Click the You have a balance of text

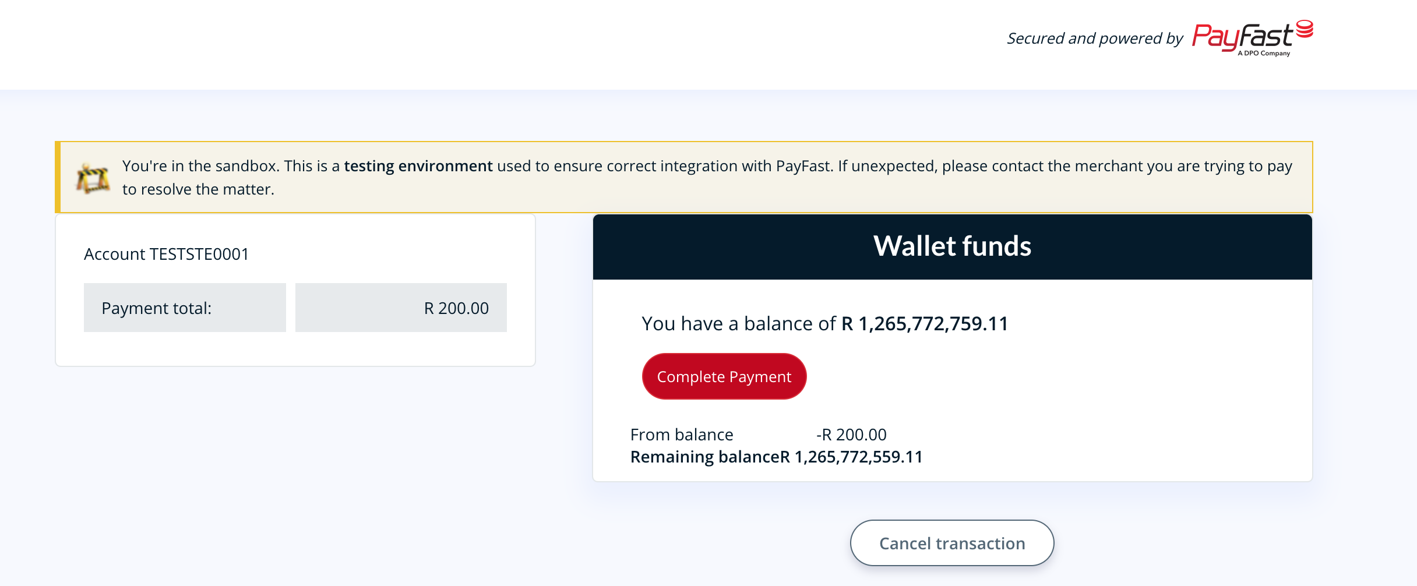[x=739, y=324]
